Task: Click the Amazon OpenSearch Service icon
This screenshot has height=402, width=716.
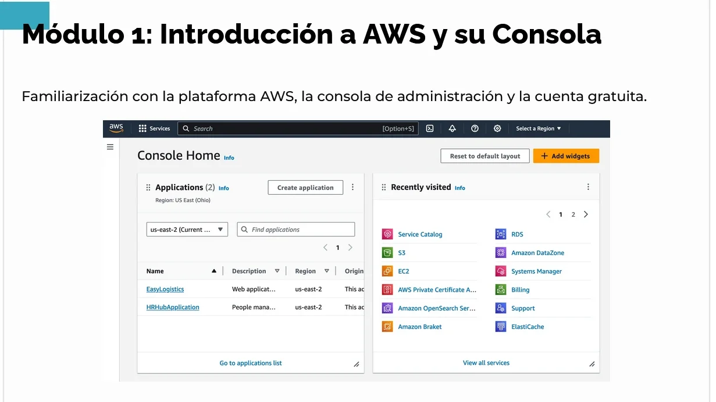Action: (x=387, y=308)
